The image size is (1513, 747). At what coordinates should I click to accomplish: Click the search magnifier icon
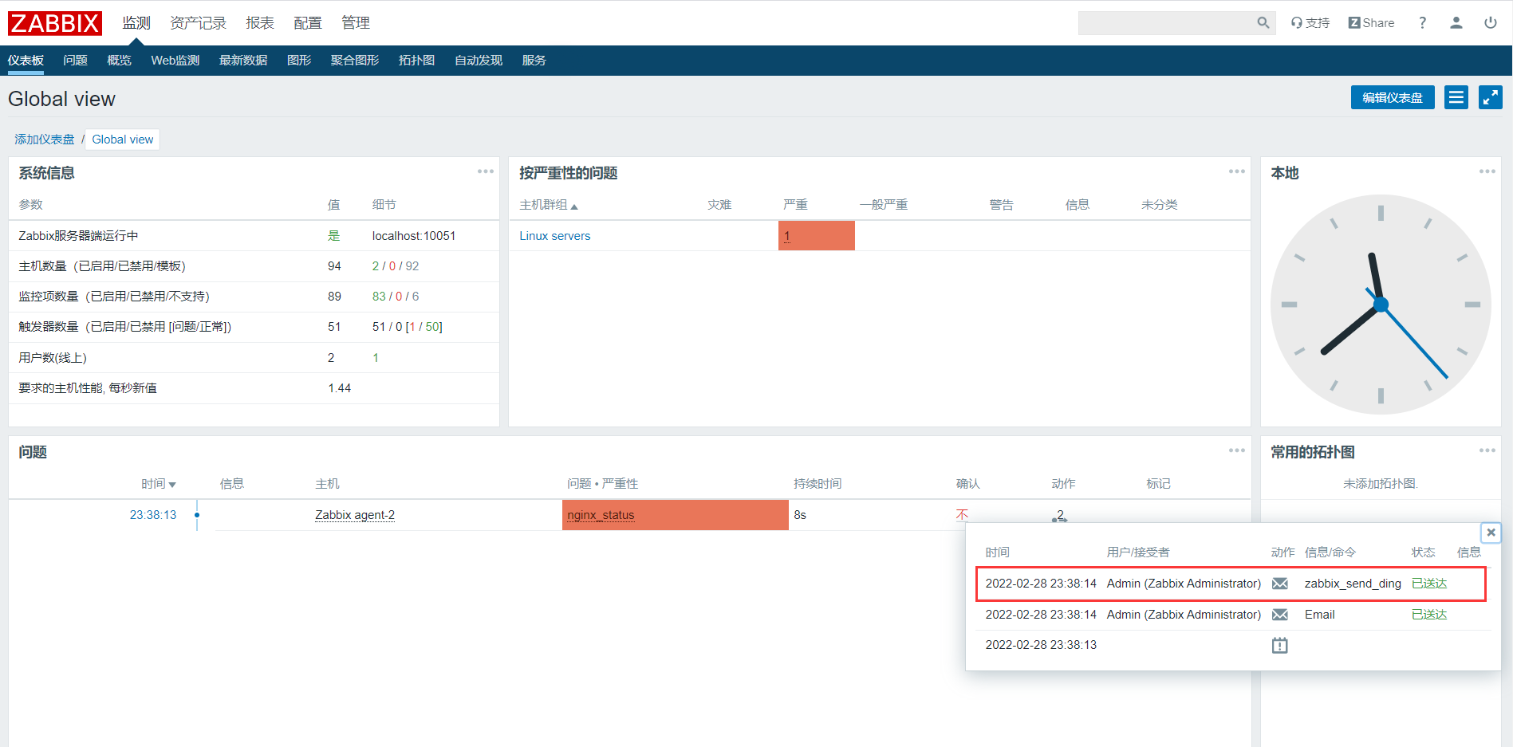pos(1263,23)
